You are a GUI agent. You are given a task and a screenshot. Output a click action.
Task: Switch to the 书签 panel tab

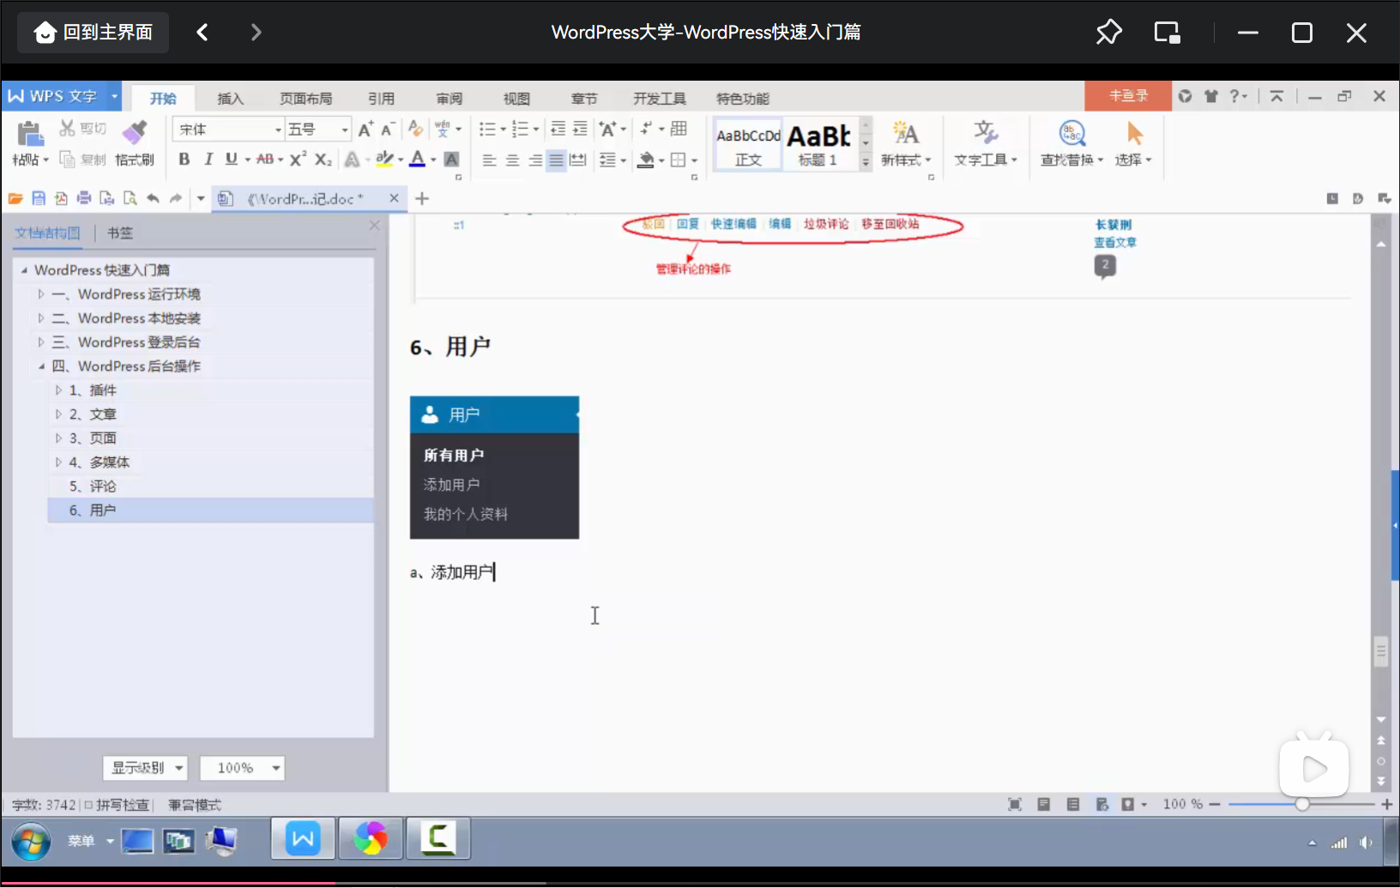coord(120,233)
